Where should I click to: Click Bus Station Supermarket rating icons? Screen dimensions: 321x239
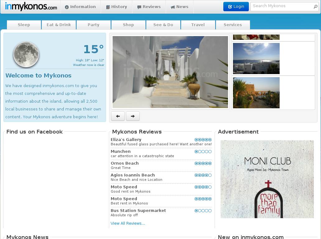[203, 211]
